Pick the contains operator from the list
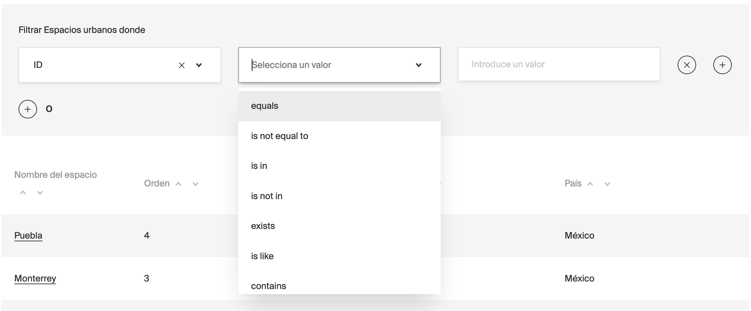The image size is (751, 311). (x=269, y=285)
